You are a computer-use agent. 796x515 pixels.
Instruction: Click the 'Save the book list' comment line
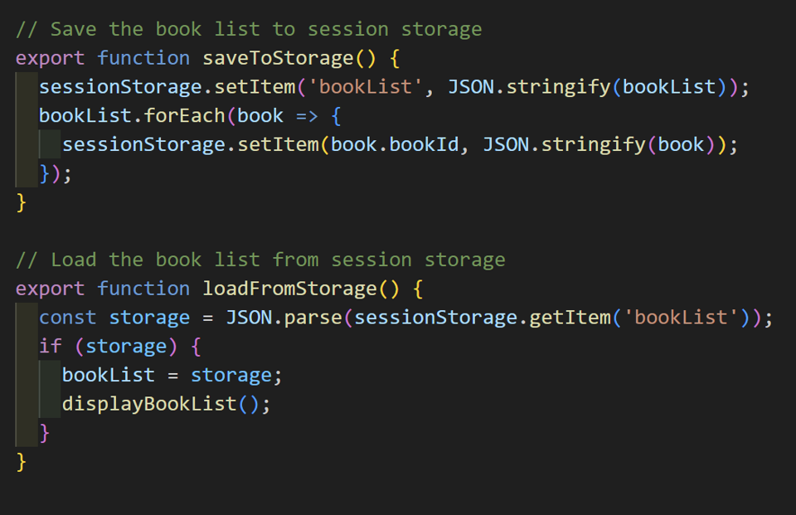point(249,29)
